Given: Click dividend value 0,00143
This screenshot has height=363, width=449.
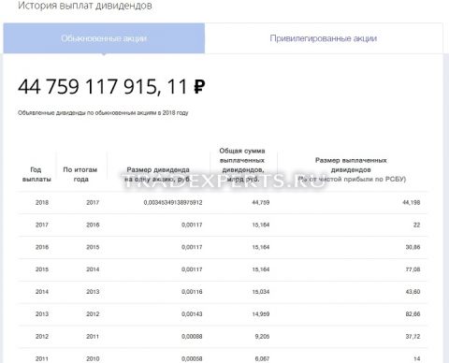Looking at the screenshot, I should pyautogui.click(x=192, y=314).
